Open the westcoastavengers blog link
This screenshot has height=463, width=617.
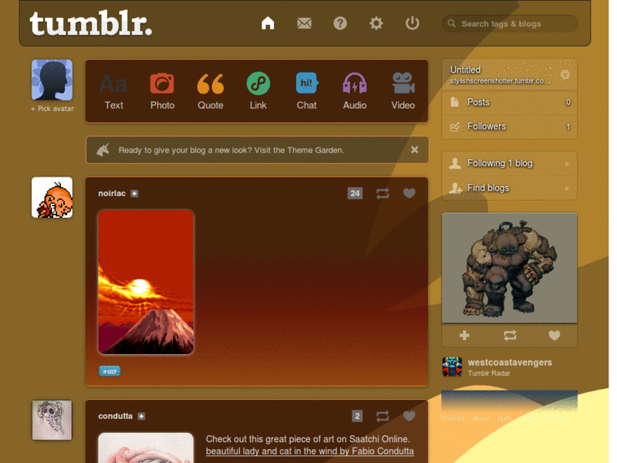click(x=510, y=362)
